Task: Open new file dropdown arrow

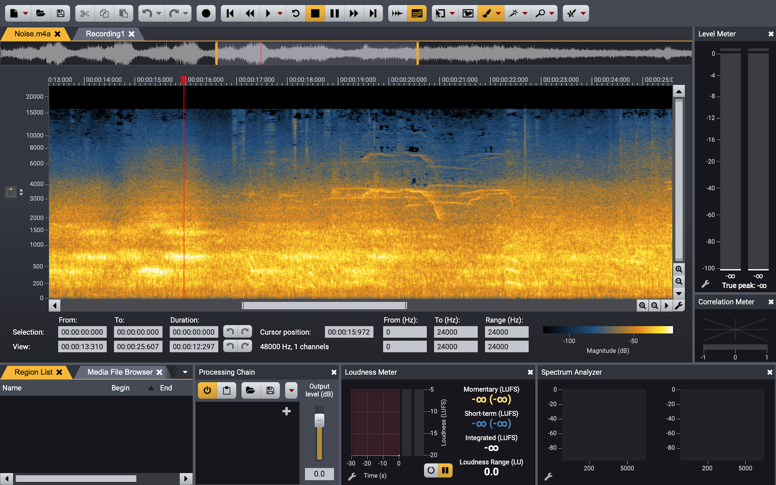Action: click(x=25, y=13)
